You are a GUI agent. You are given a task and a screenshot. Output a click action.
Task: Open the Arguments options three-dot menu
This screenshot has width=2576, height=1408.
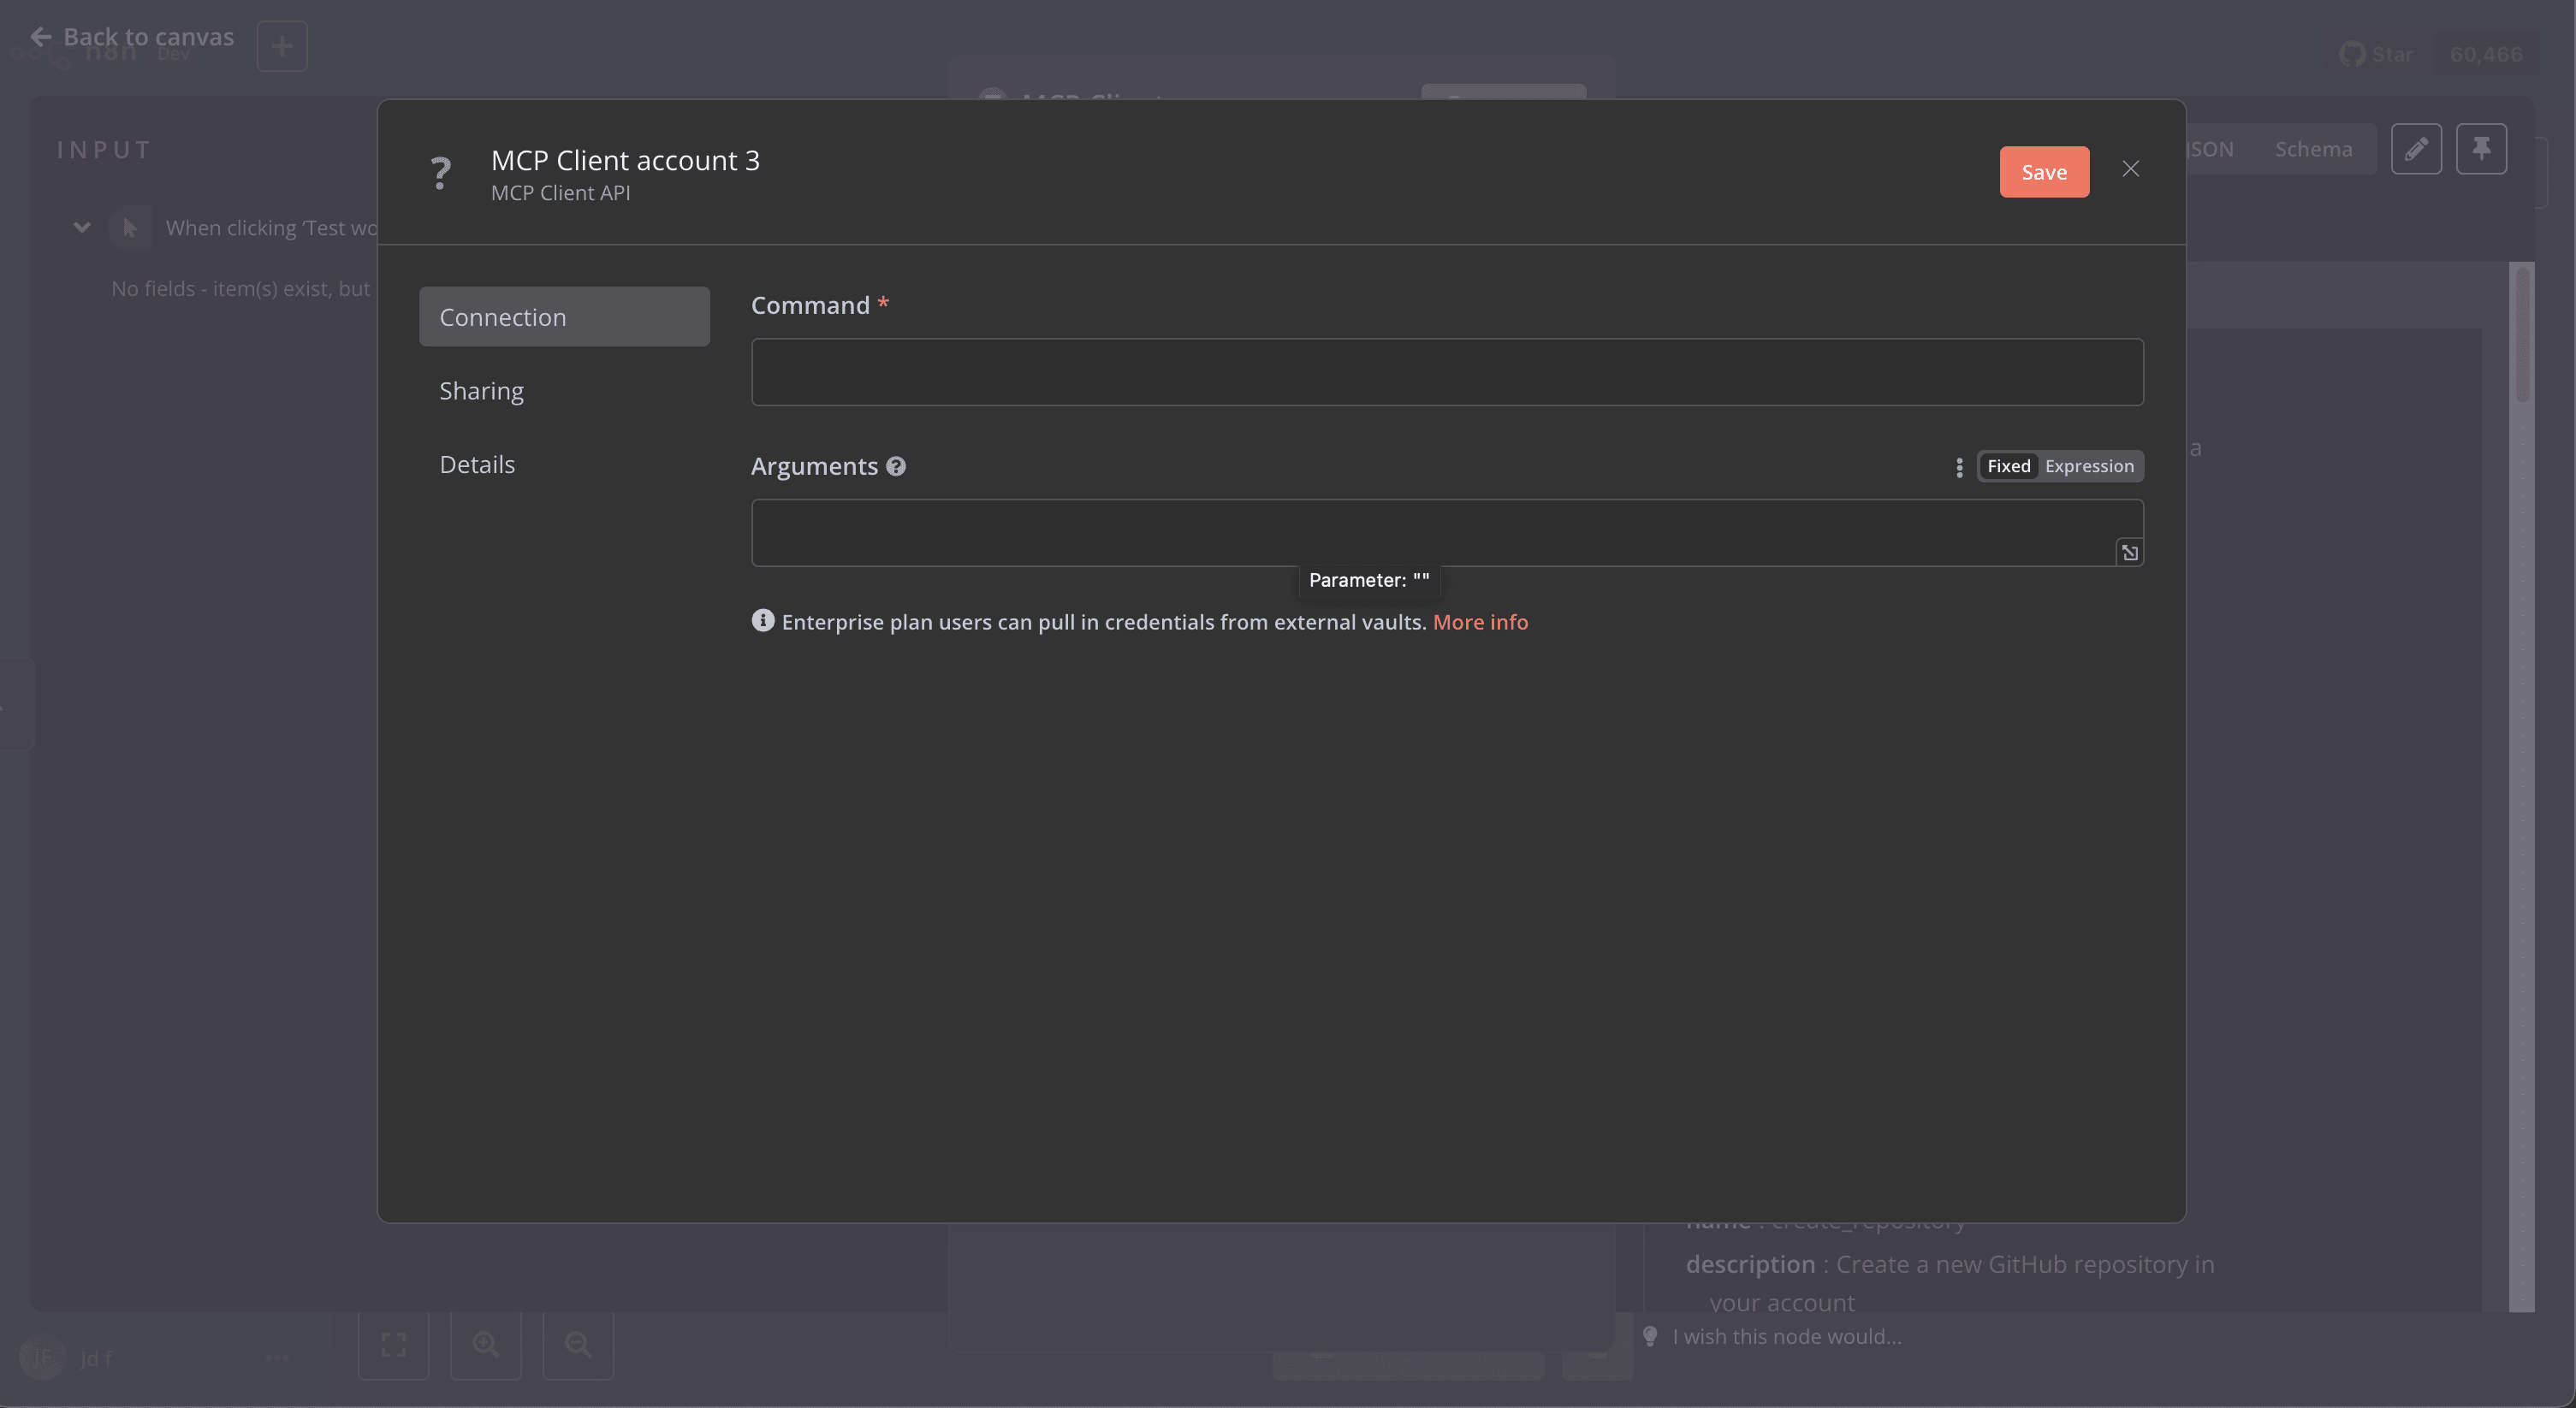coord(1958,467)
